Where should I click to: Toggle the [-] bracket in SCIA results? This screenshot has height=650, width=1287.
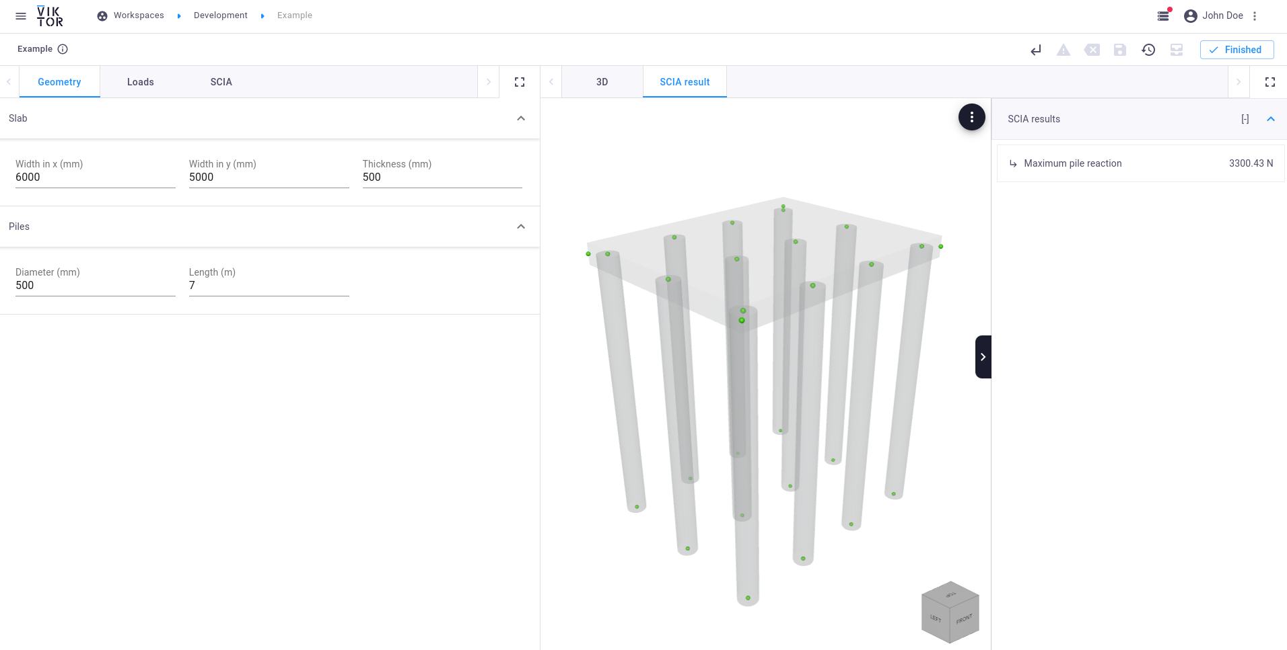pos(1245,119)
